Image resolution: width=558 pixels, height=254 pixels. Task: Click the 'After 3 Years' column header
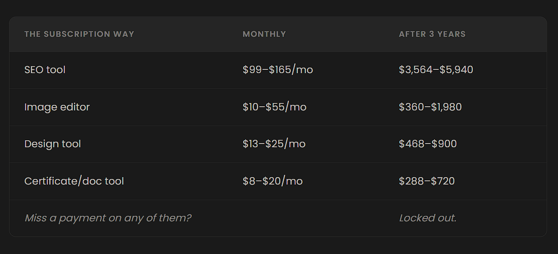[432, 34]
